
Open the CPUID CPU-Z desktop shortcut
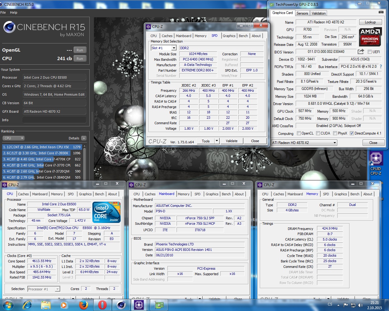point(376,164)
